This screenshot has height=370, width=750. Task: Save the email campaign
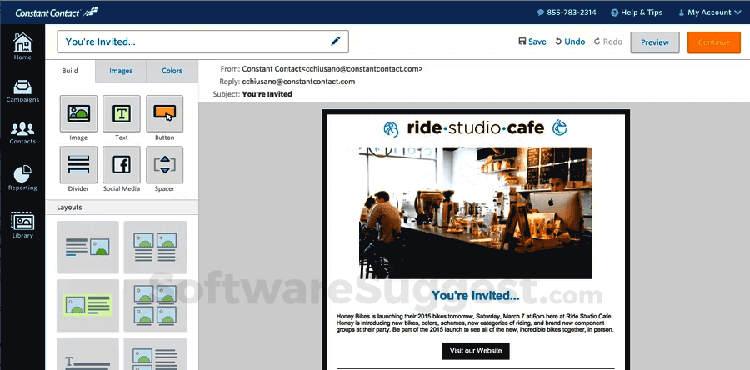pyautogui.click(x=532, y=42)
